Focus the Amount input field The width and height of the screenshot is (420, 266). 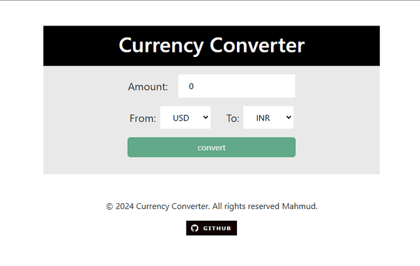tap(236, 86)
